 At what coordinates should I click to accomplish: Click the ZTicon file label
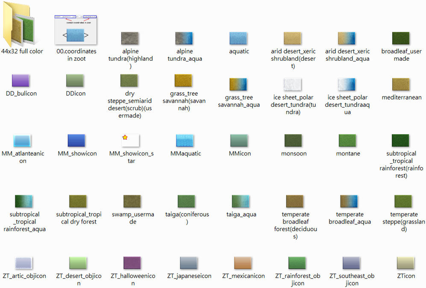pos(405,276)
